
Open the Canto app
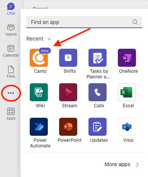39,58
